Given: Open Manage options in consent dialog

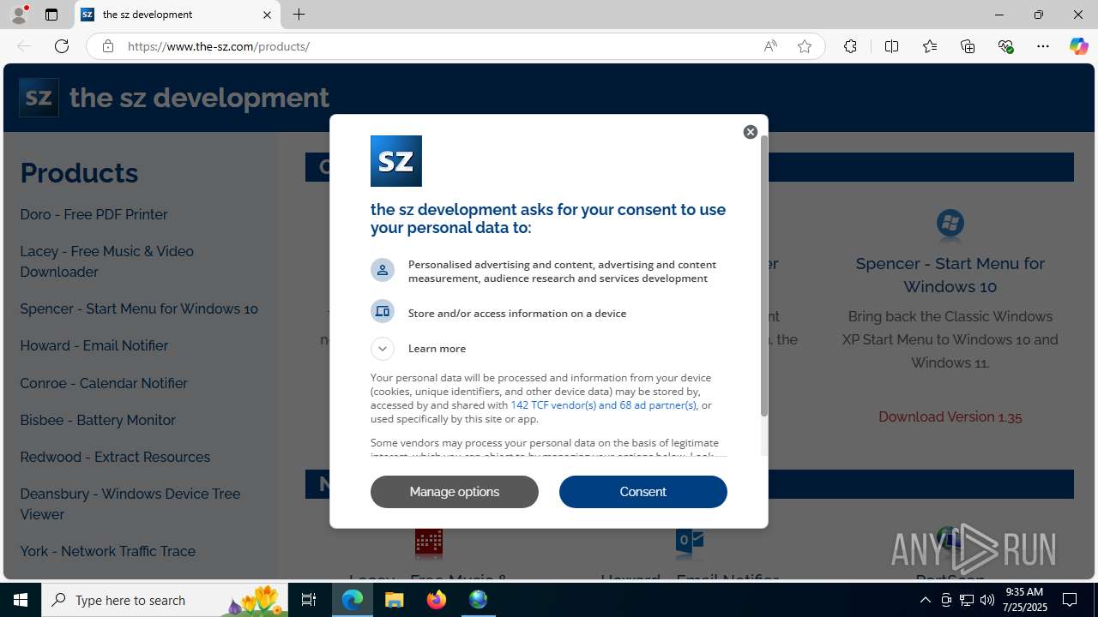Looking at the screenshot, I should [x=455, y=492].
